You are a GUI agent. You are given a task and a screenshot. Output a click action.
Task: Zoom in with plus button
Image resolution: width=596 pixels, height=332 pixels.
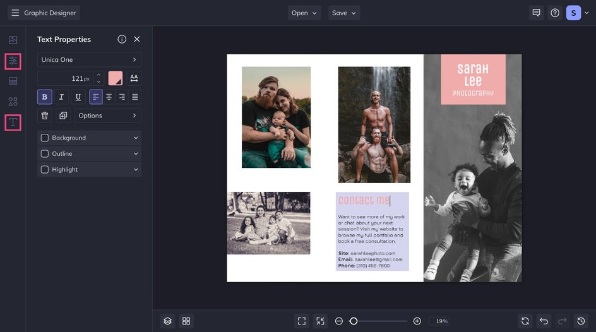pyautogui.click(x=417, y=321)
